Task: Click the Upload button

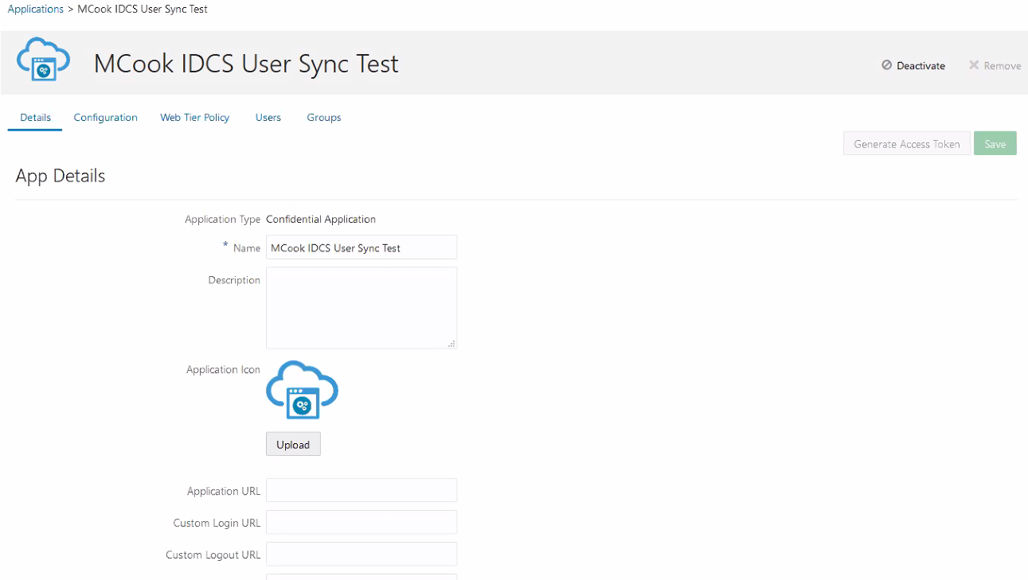Action: tap(293, 445)
